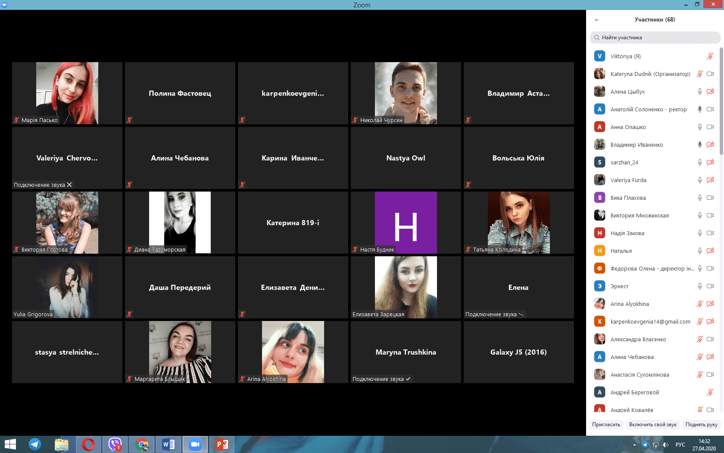Viewport: 724px width, 453px height.
Task: Select Анатолій Солоненко - ректор in participant list
Action: pos(648,109)
